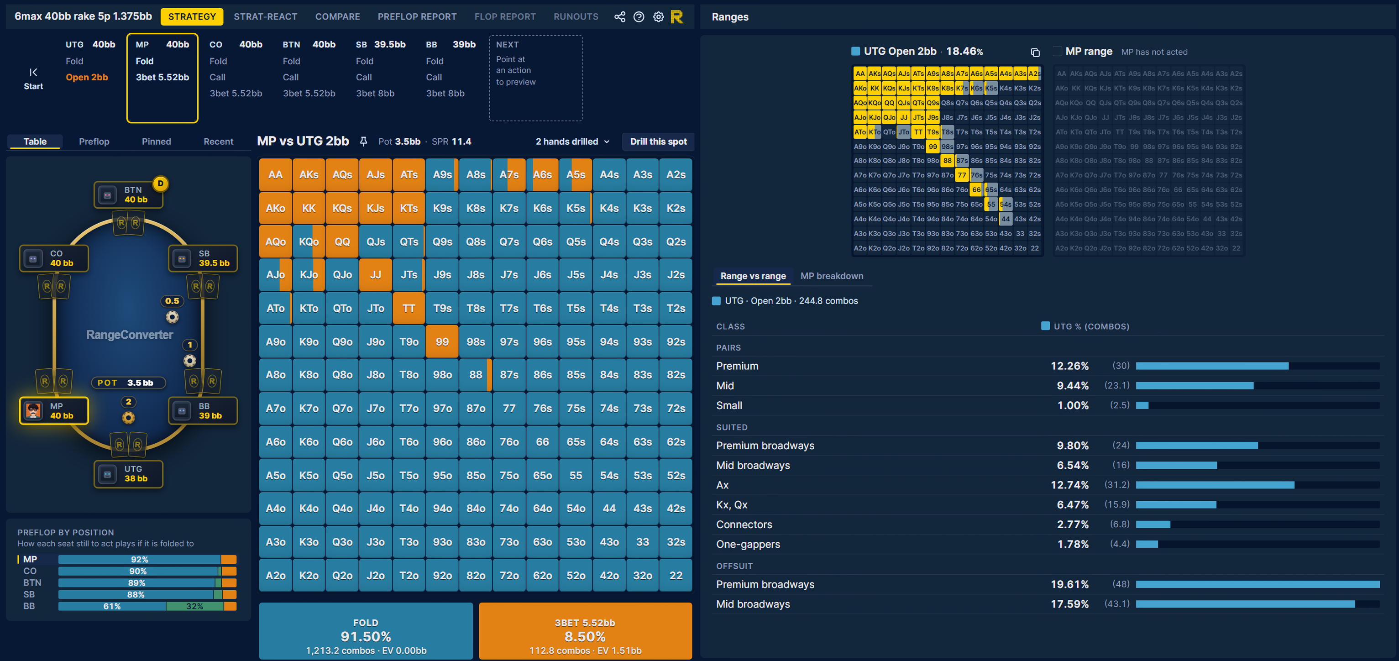The image size is (1399, 661).
Task: Click the share icon in top bar
Action: pyautogui.click(x=620, y=17)
